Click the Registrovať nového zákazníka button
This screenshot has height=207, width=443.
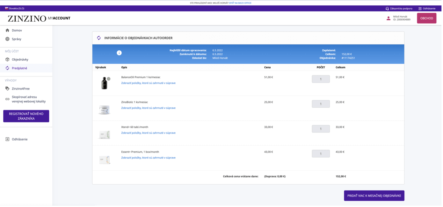point(26,116)
